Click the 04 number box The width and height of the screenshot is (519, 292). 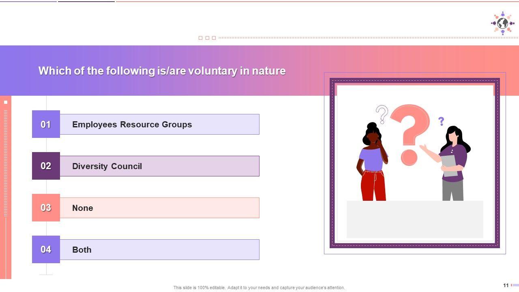(46, 249)
